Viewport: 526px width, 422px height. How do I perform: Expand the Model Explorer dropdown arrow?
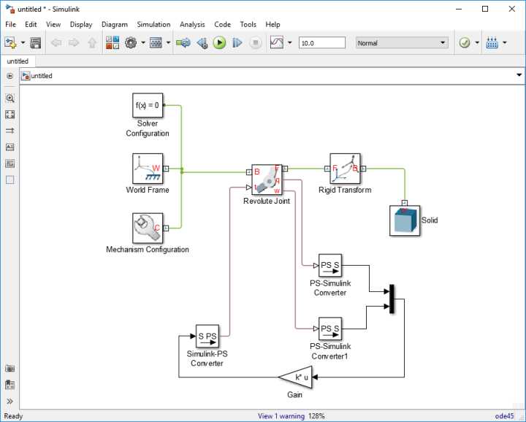169,43
